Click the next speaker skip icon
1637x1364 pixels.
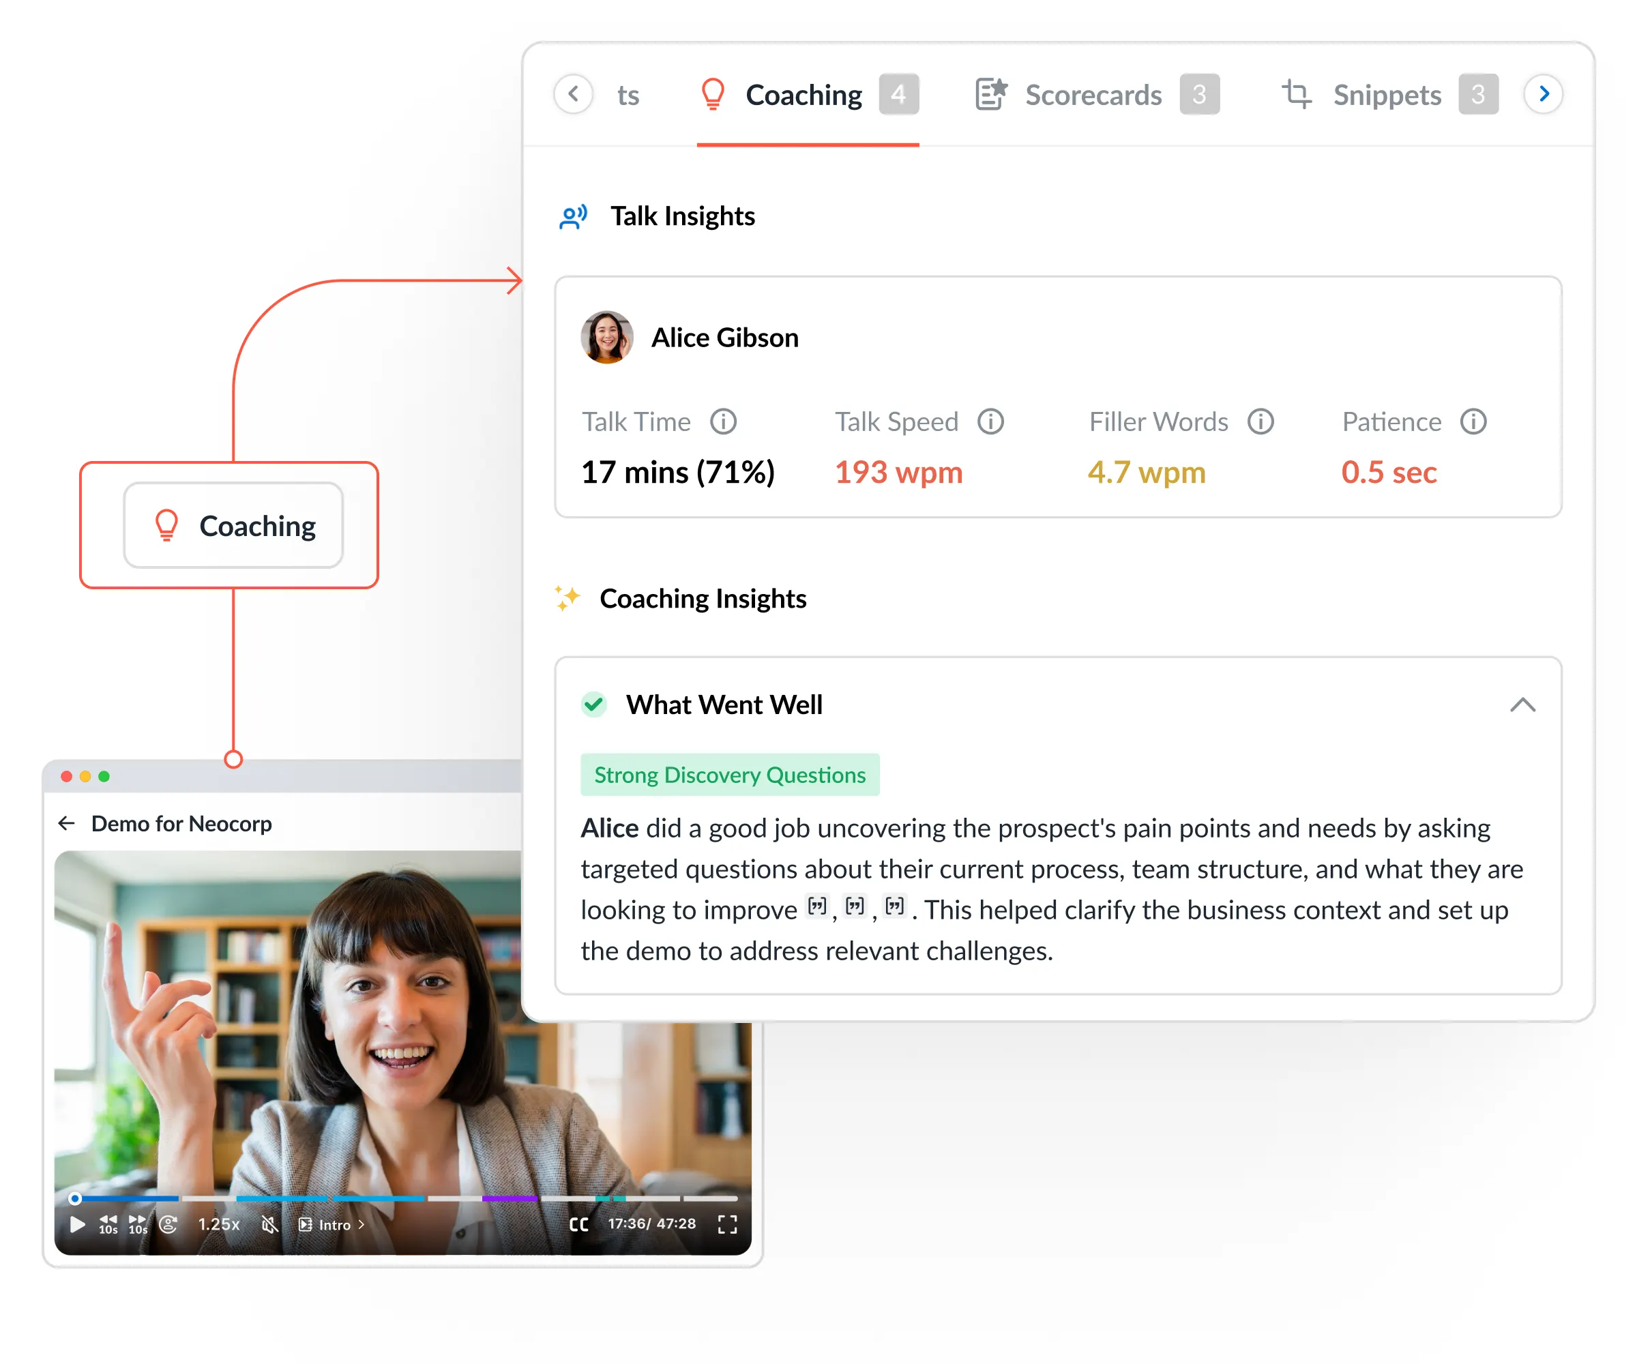tap(168, 1224)
